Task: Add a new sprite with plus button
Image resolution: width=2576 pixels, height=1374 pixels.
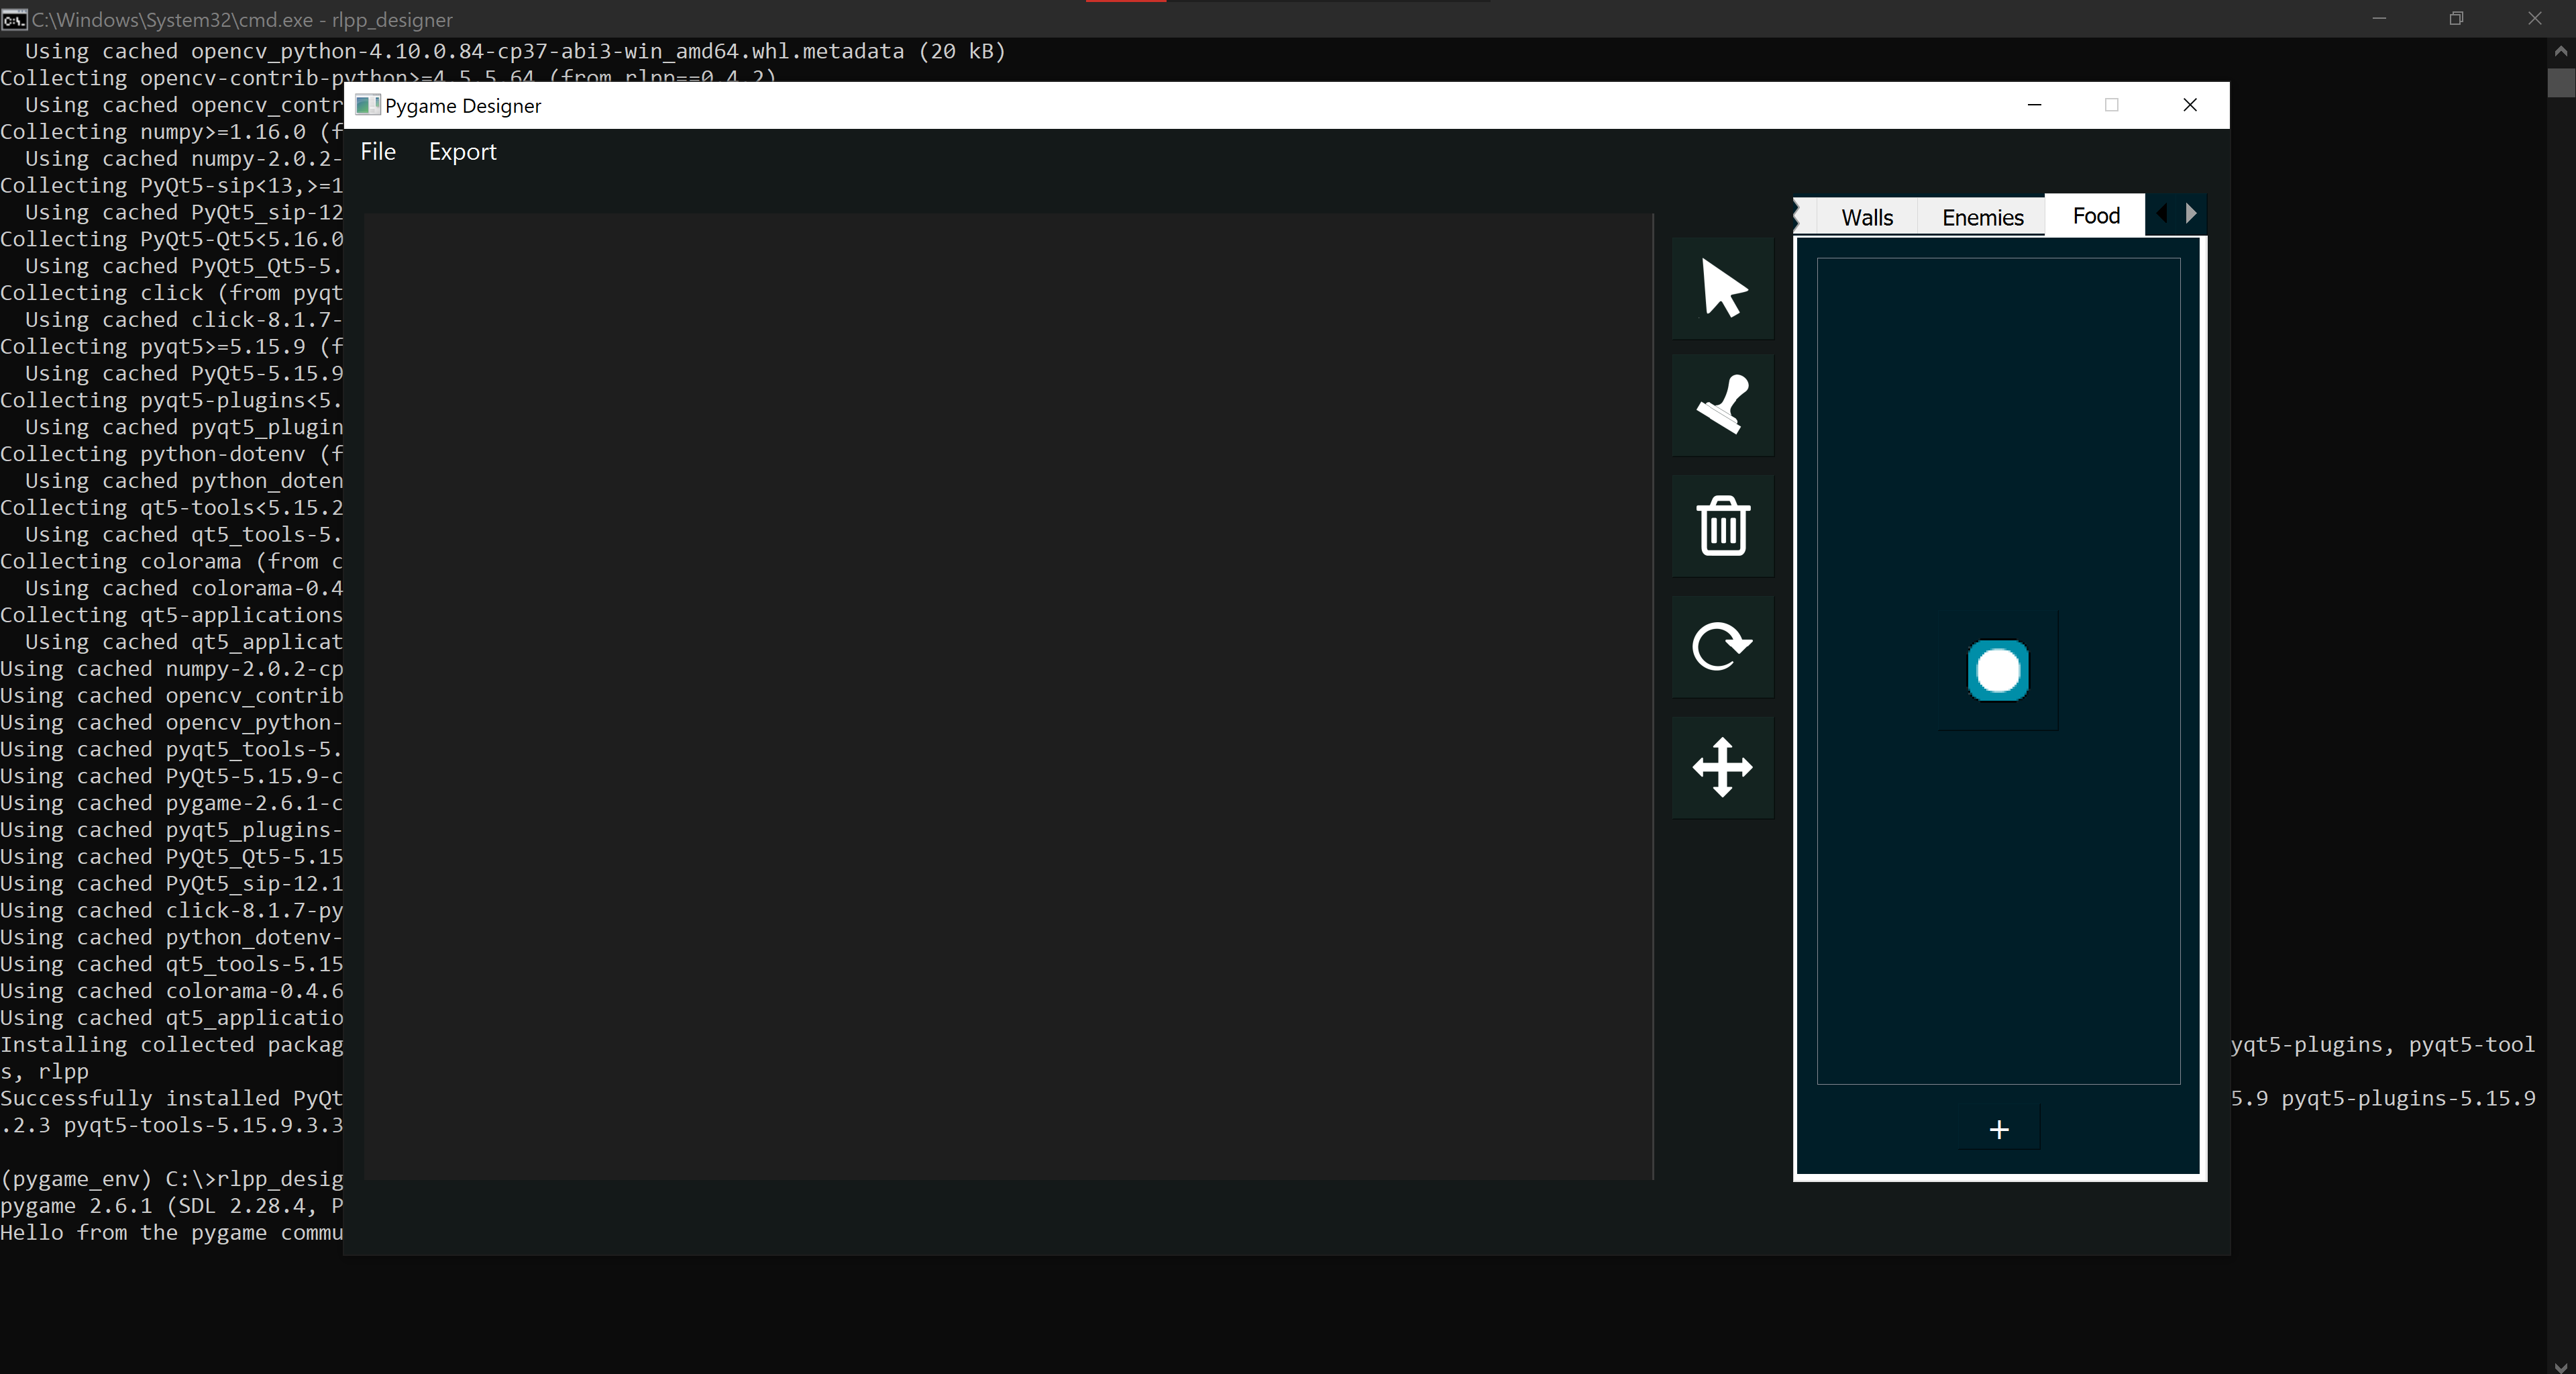Action: click(x=1999, y=1130)
